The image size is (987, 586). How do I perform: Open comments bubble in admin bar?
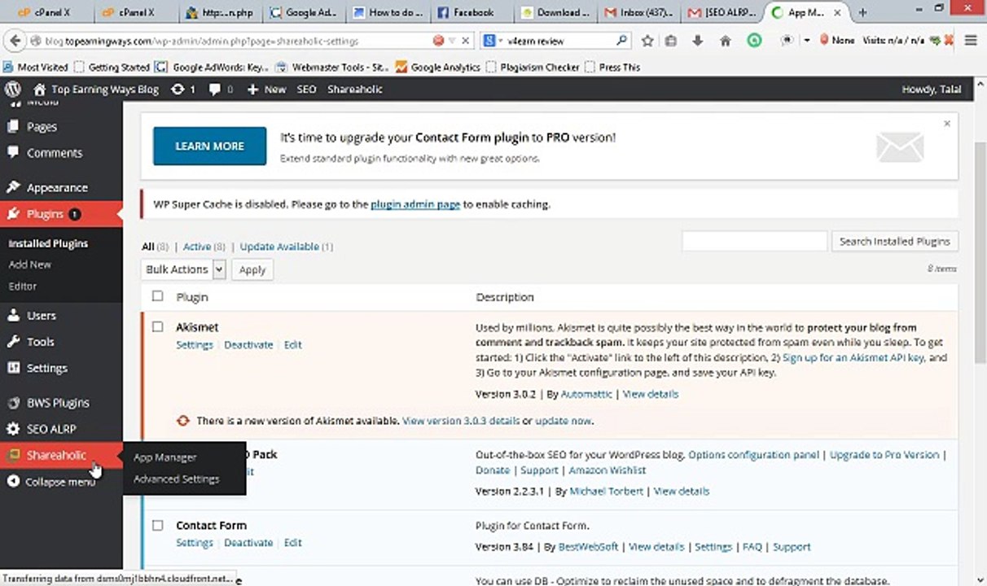coord(221,90)
